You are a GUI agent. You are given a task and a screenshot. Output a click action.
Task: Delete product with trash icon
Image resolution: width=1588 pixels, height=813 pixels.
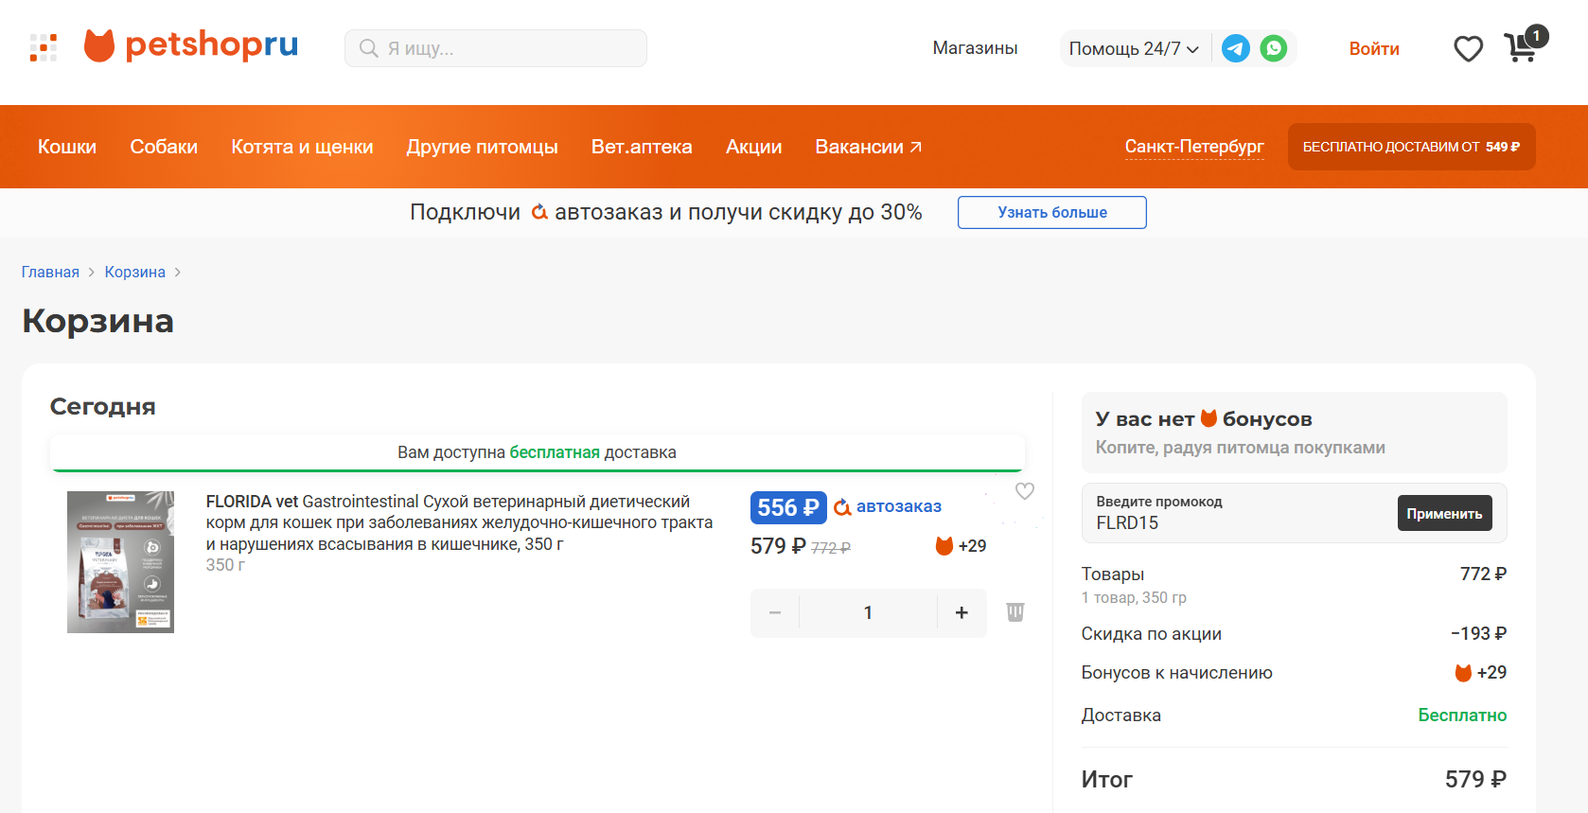(x=1015, y=612)
